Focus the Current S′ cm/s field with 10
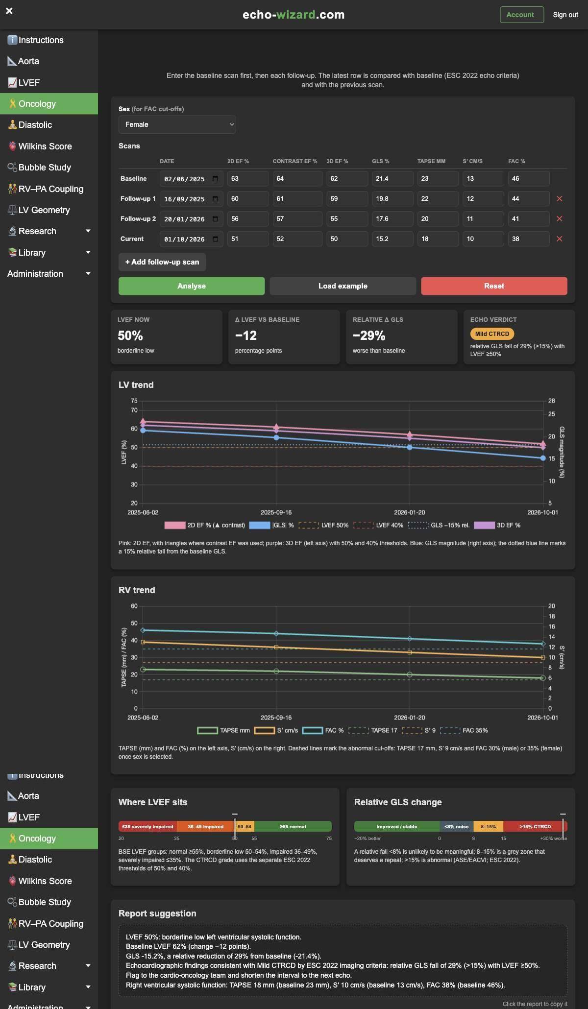Viewport: 588px width, 1009px height. coord(483,239)
